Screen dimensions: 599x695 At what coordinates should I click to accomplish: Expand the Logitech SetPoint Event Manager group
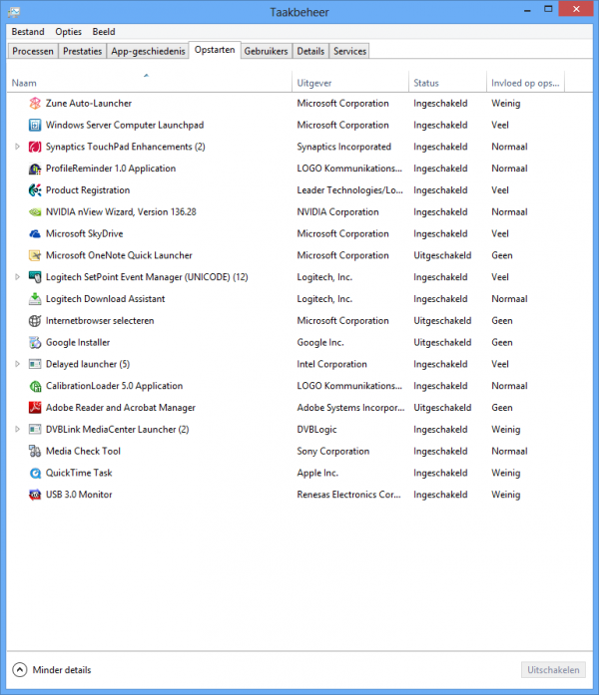pyautogui.click(x=17, y=277)
